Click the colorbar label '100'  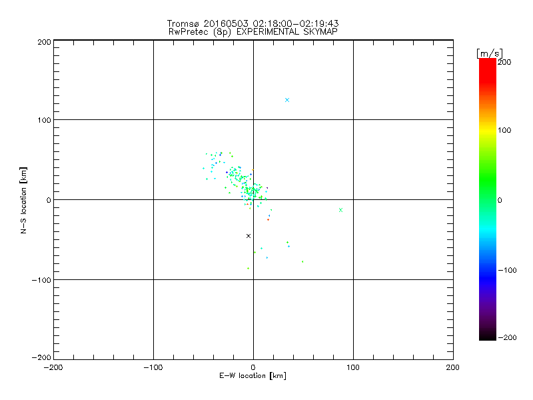tap(504, 130)
